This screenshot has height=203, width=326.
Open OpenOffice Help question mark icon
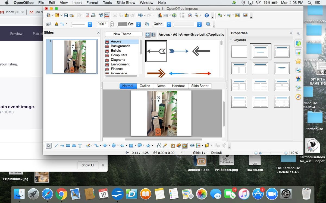point(206,15)
